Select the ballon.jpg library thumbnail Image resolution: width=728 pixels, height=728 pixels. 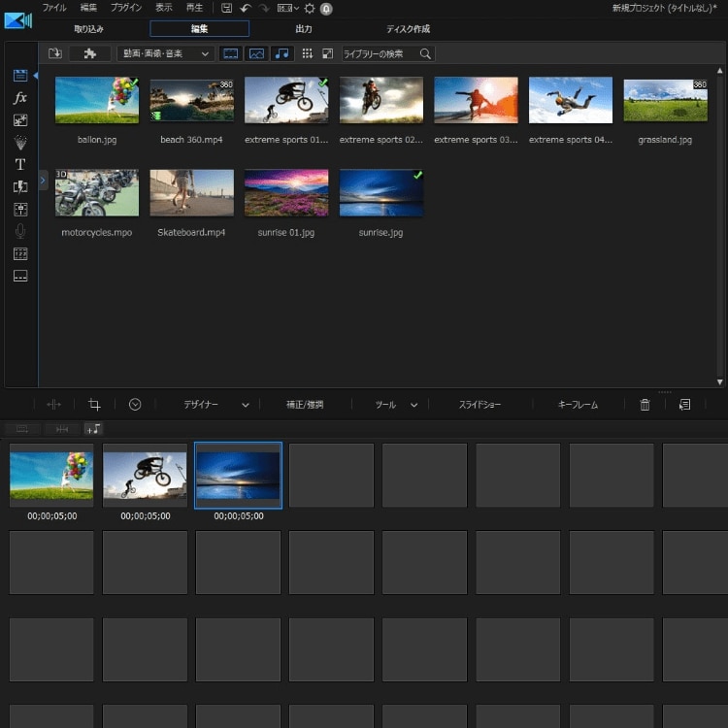pos(97,100)
